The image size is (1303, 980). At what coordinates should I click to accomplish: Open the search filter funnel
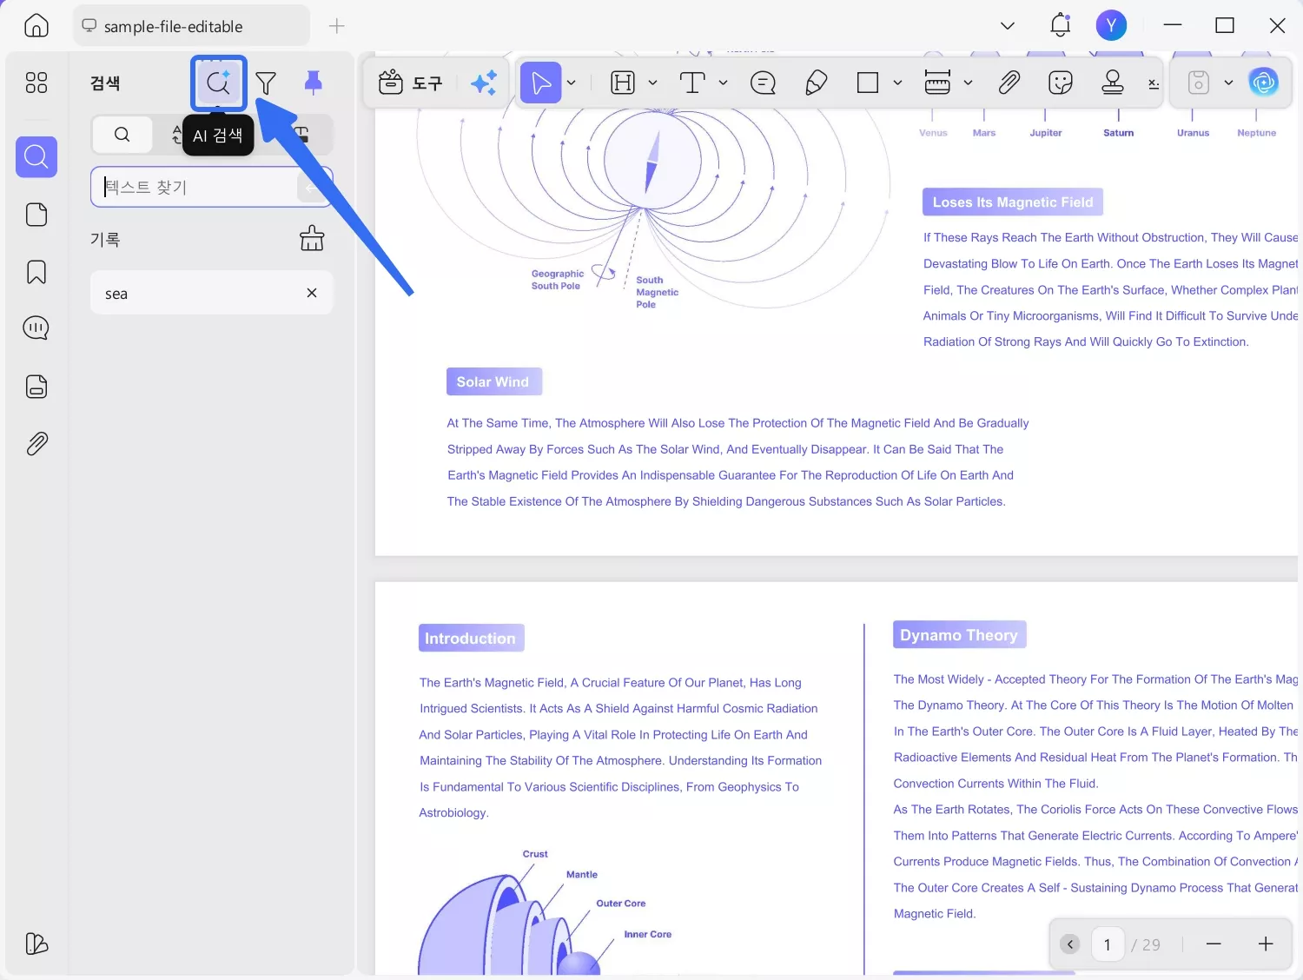point(266,83)
